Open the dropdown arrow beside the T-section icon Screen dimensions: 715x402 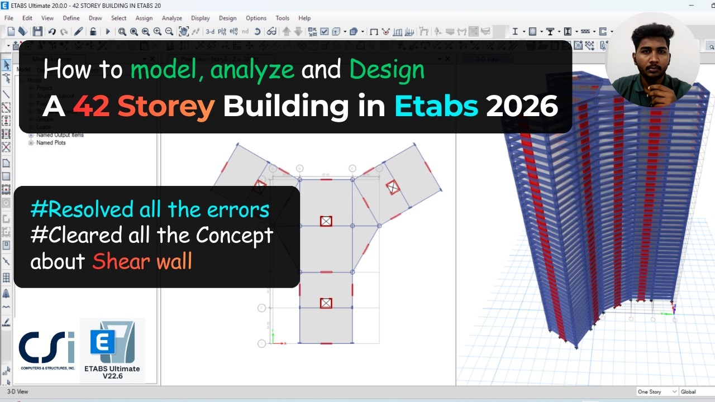pyautogui.click(x=559, y=32)
